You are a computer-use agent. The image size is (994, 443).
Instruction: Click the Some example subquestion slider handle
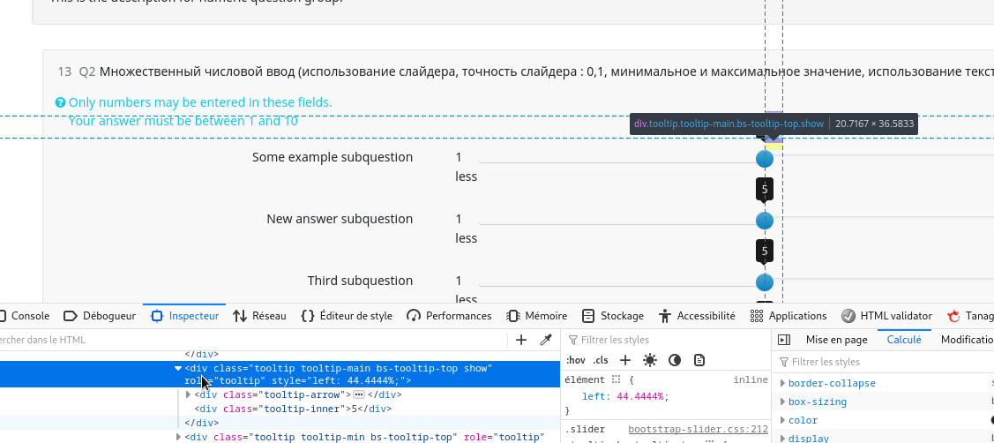[x=765, y=159]
